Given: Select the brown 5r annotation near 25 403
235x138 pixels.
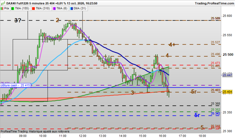Looking at the screenshot, I should click(194, 92).
